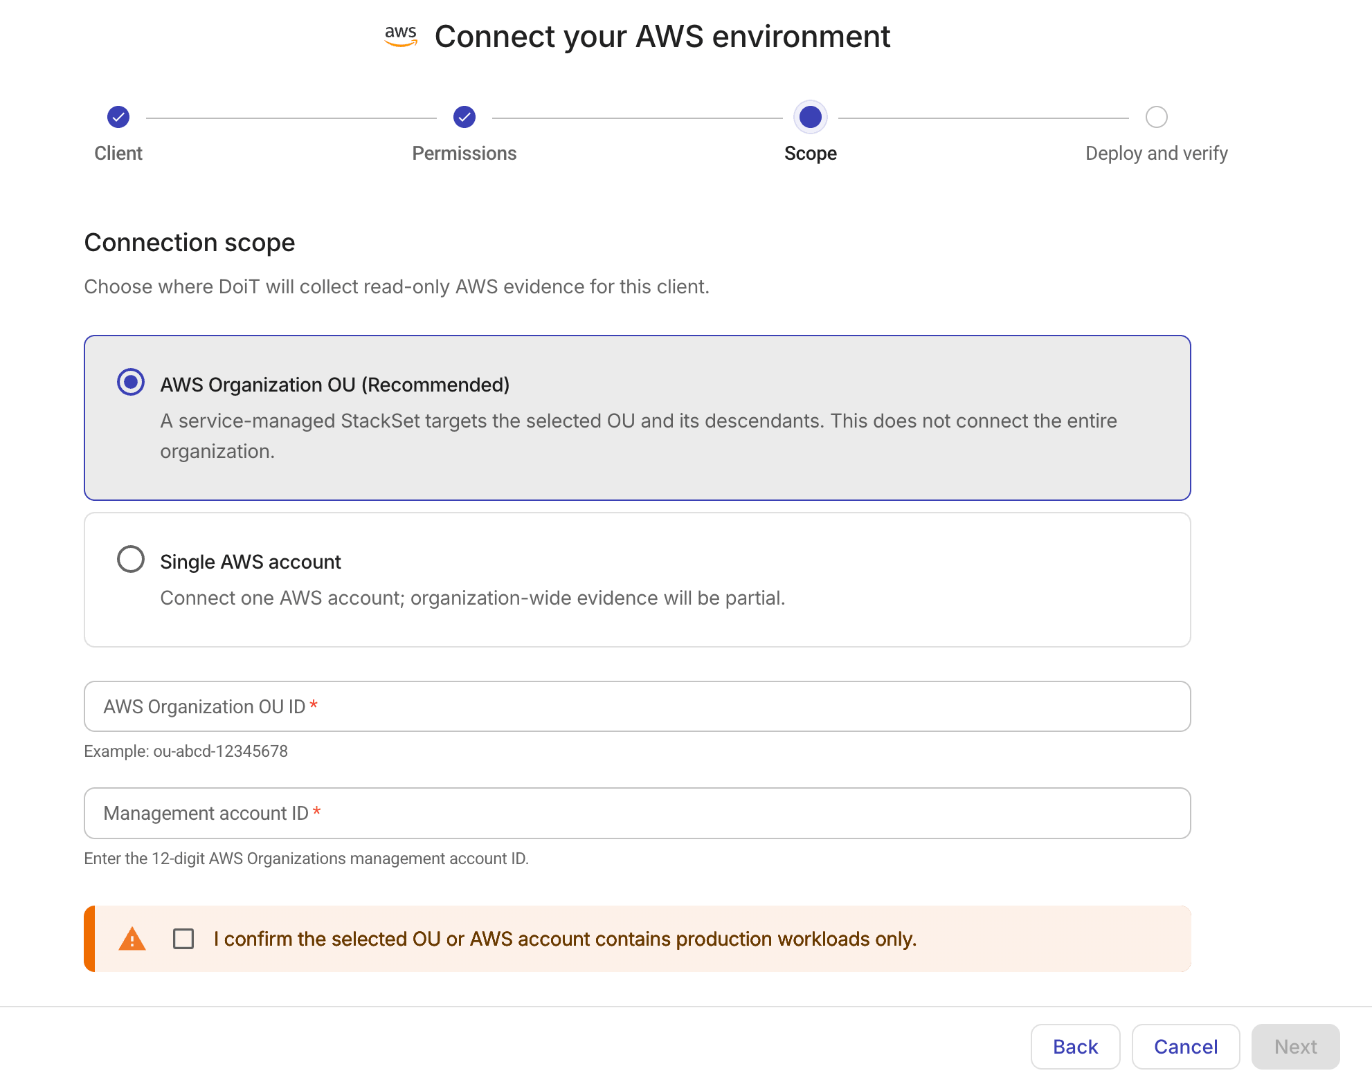Click the service-managed StackSet description text
1372x1082 pixels.
tap(639, 436)
